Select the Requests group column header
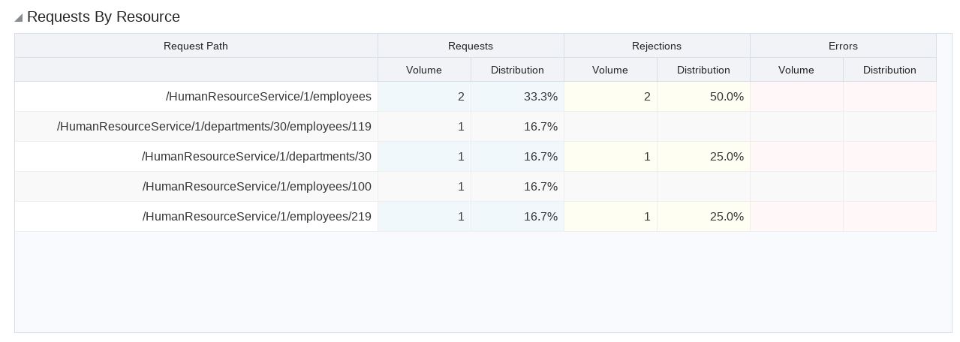Viewport: 960px width, 342px height. pos(470,46)
